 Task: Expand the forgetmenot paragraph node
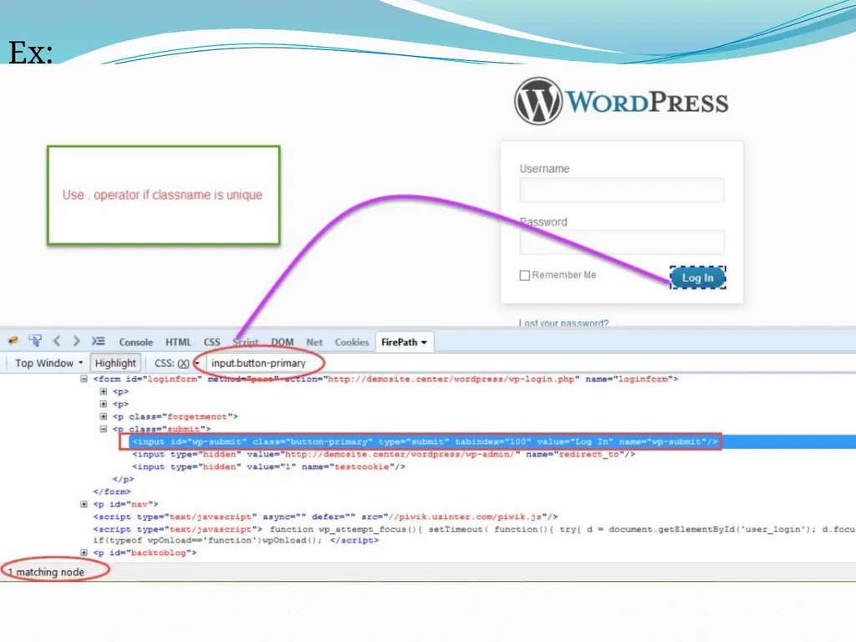tap(103, 416)
